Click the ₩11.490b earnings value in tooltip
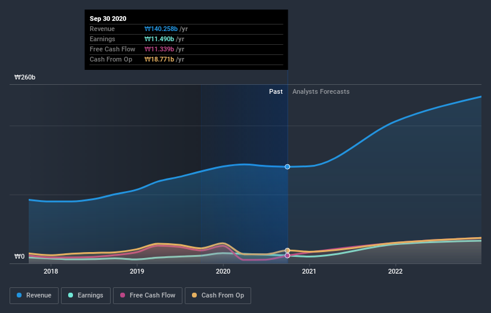Image resolution: width=491 pixels, height=313 pixels. 159,39
